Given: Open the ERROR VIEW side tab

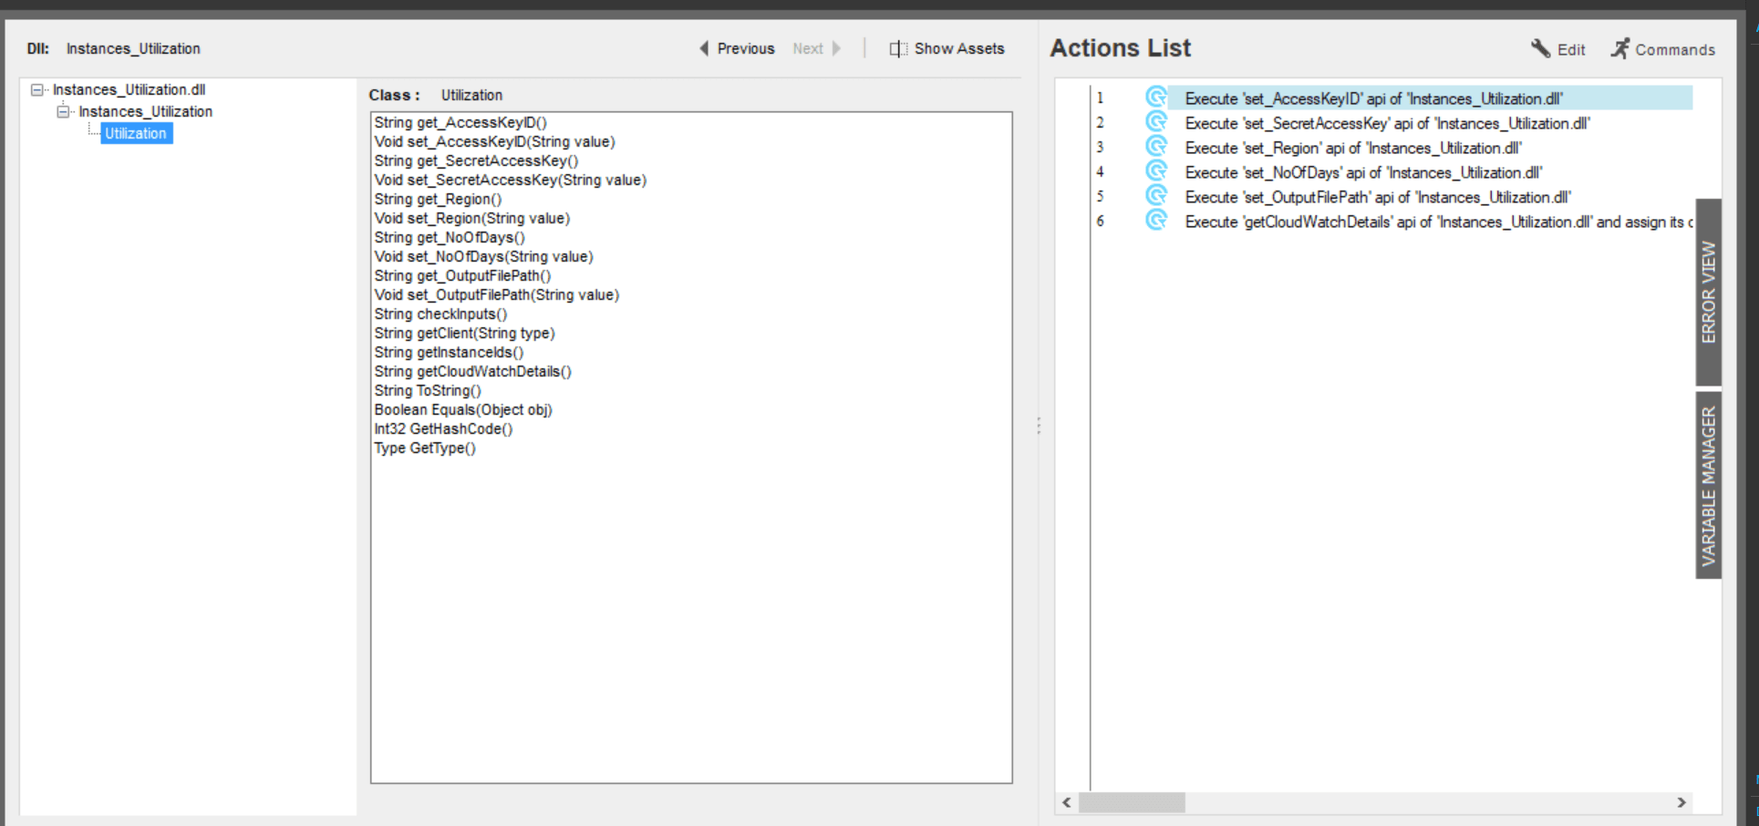Looking at the screenshot, I should click(x=1708, y=292).
